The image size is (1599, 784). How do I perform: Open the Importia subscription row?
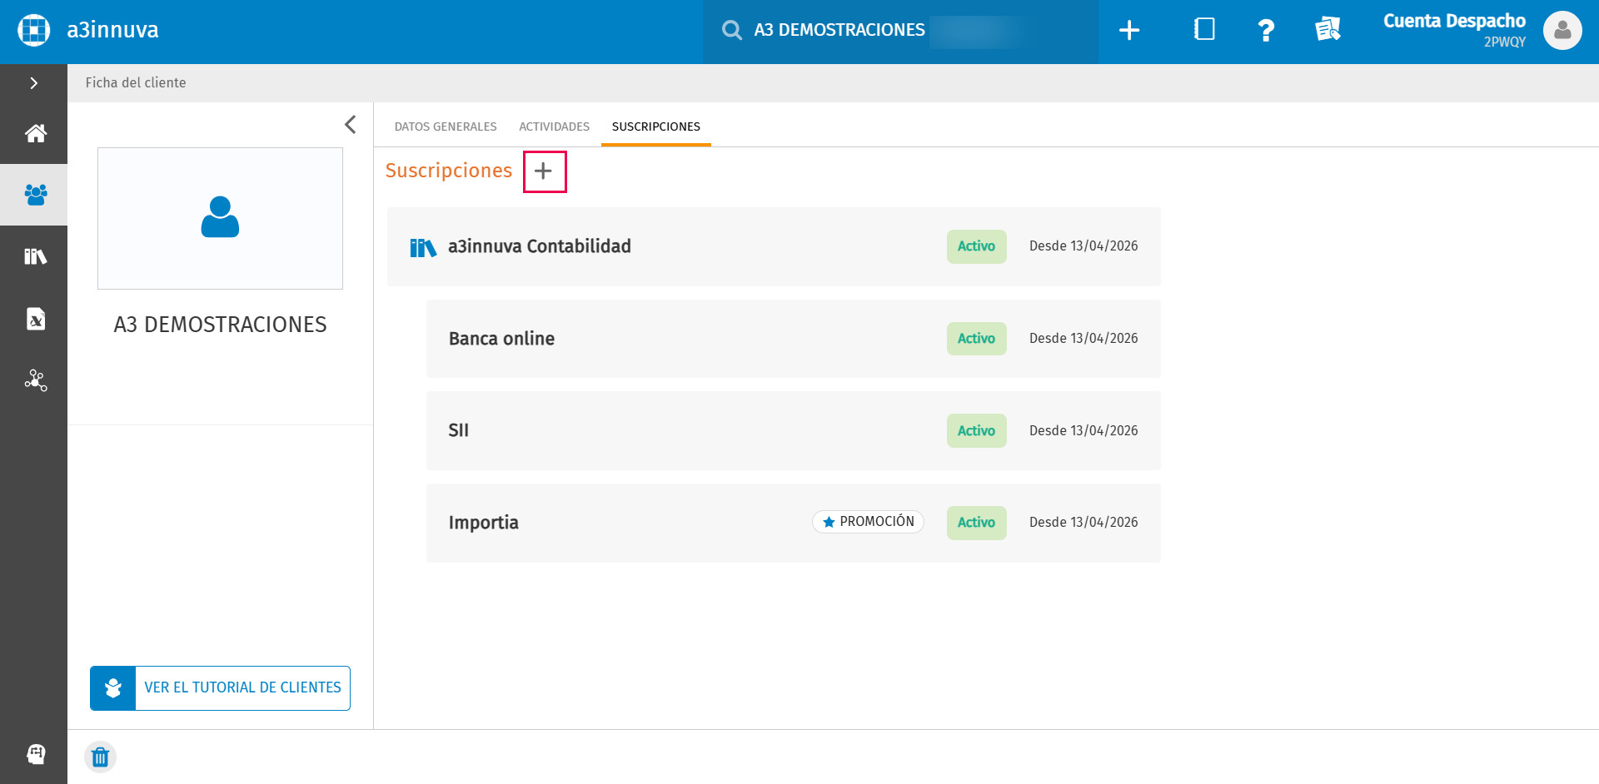[x=794, y=523]
